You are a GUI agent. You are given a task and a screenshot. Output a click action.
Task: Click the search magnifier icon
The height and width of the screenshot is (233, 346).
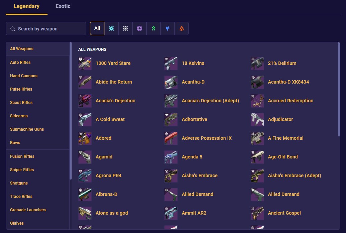pos(13,29)
